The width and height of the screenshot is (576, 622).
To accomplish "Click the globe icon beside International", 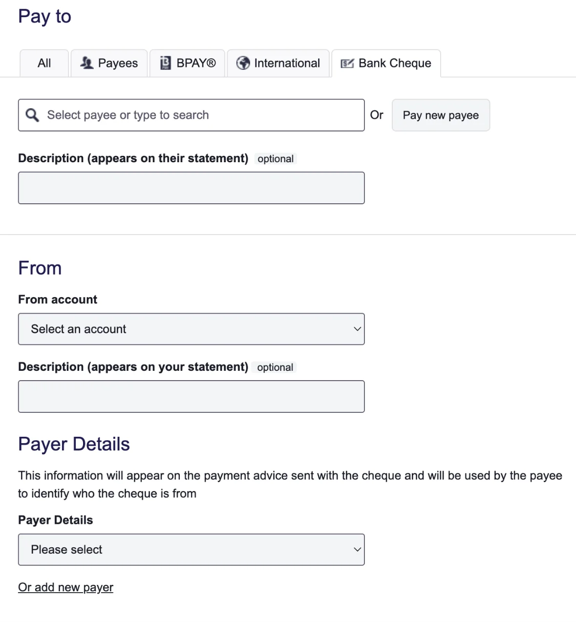I will [243, 63].
